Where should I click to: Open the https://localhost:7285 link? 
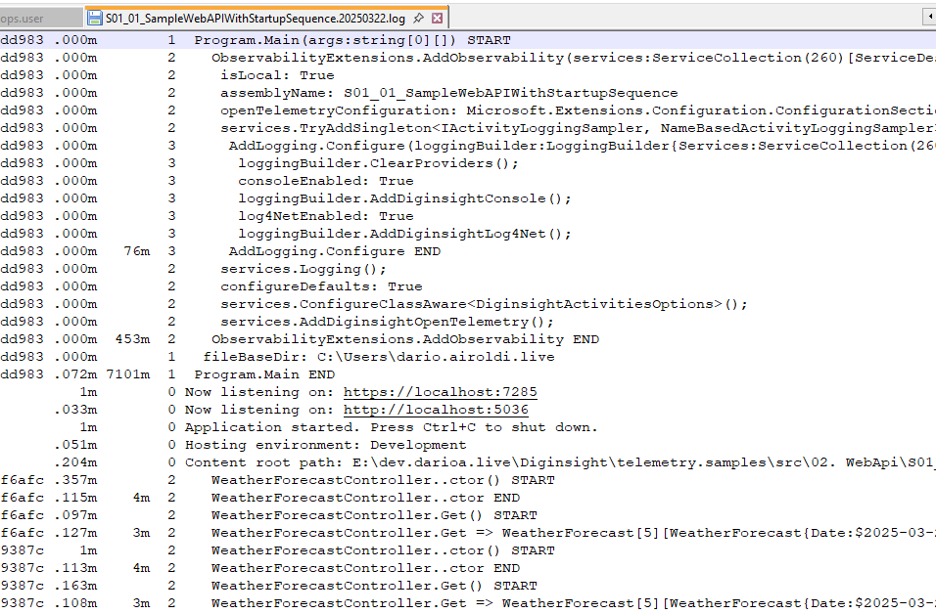pos(440,392)
